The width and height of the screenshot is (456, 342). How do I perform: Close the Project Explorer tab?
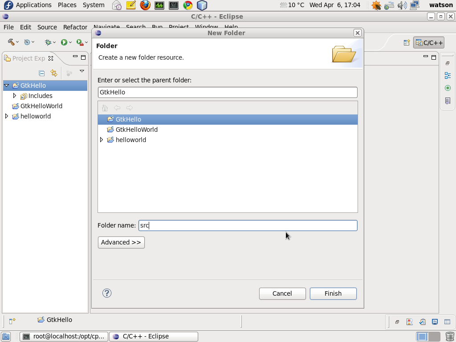pos(51,58)
